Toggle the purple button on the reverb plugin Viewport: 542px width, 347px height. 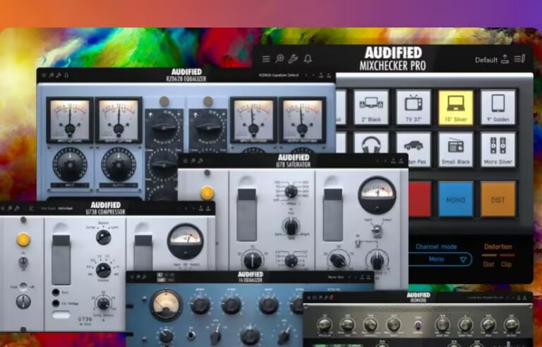click(x=418, y=325)
